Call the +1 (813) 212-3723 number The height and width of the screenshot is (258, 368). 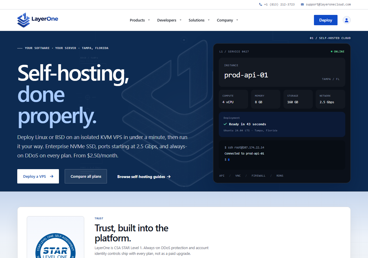click(x=279, y=4)
